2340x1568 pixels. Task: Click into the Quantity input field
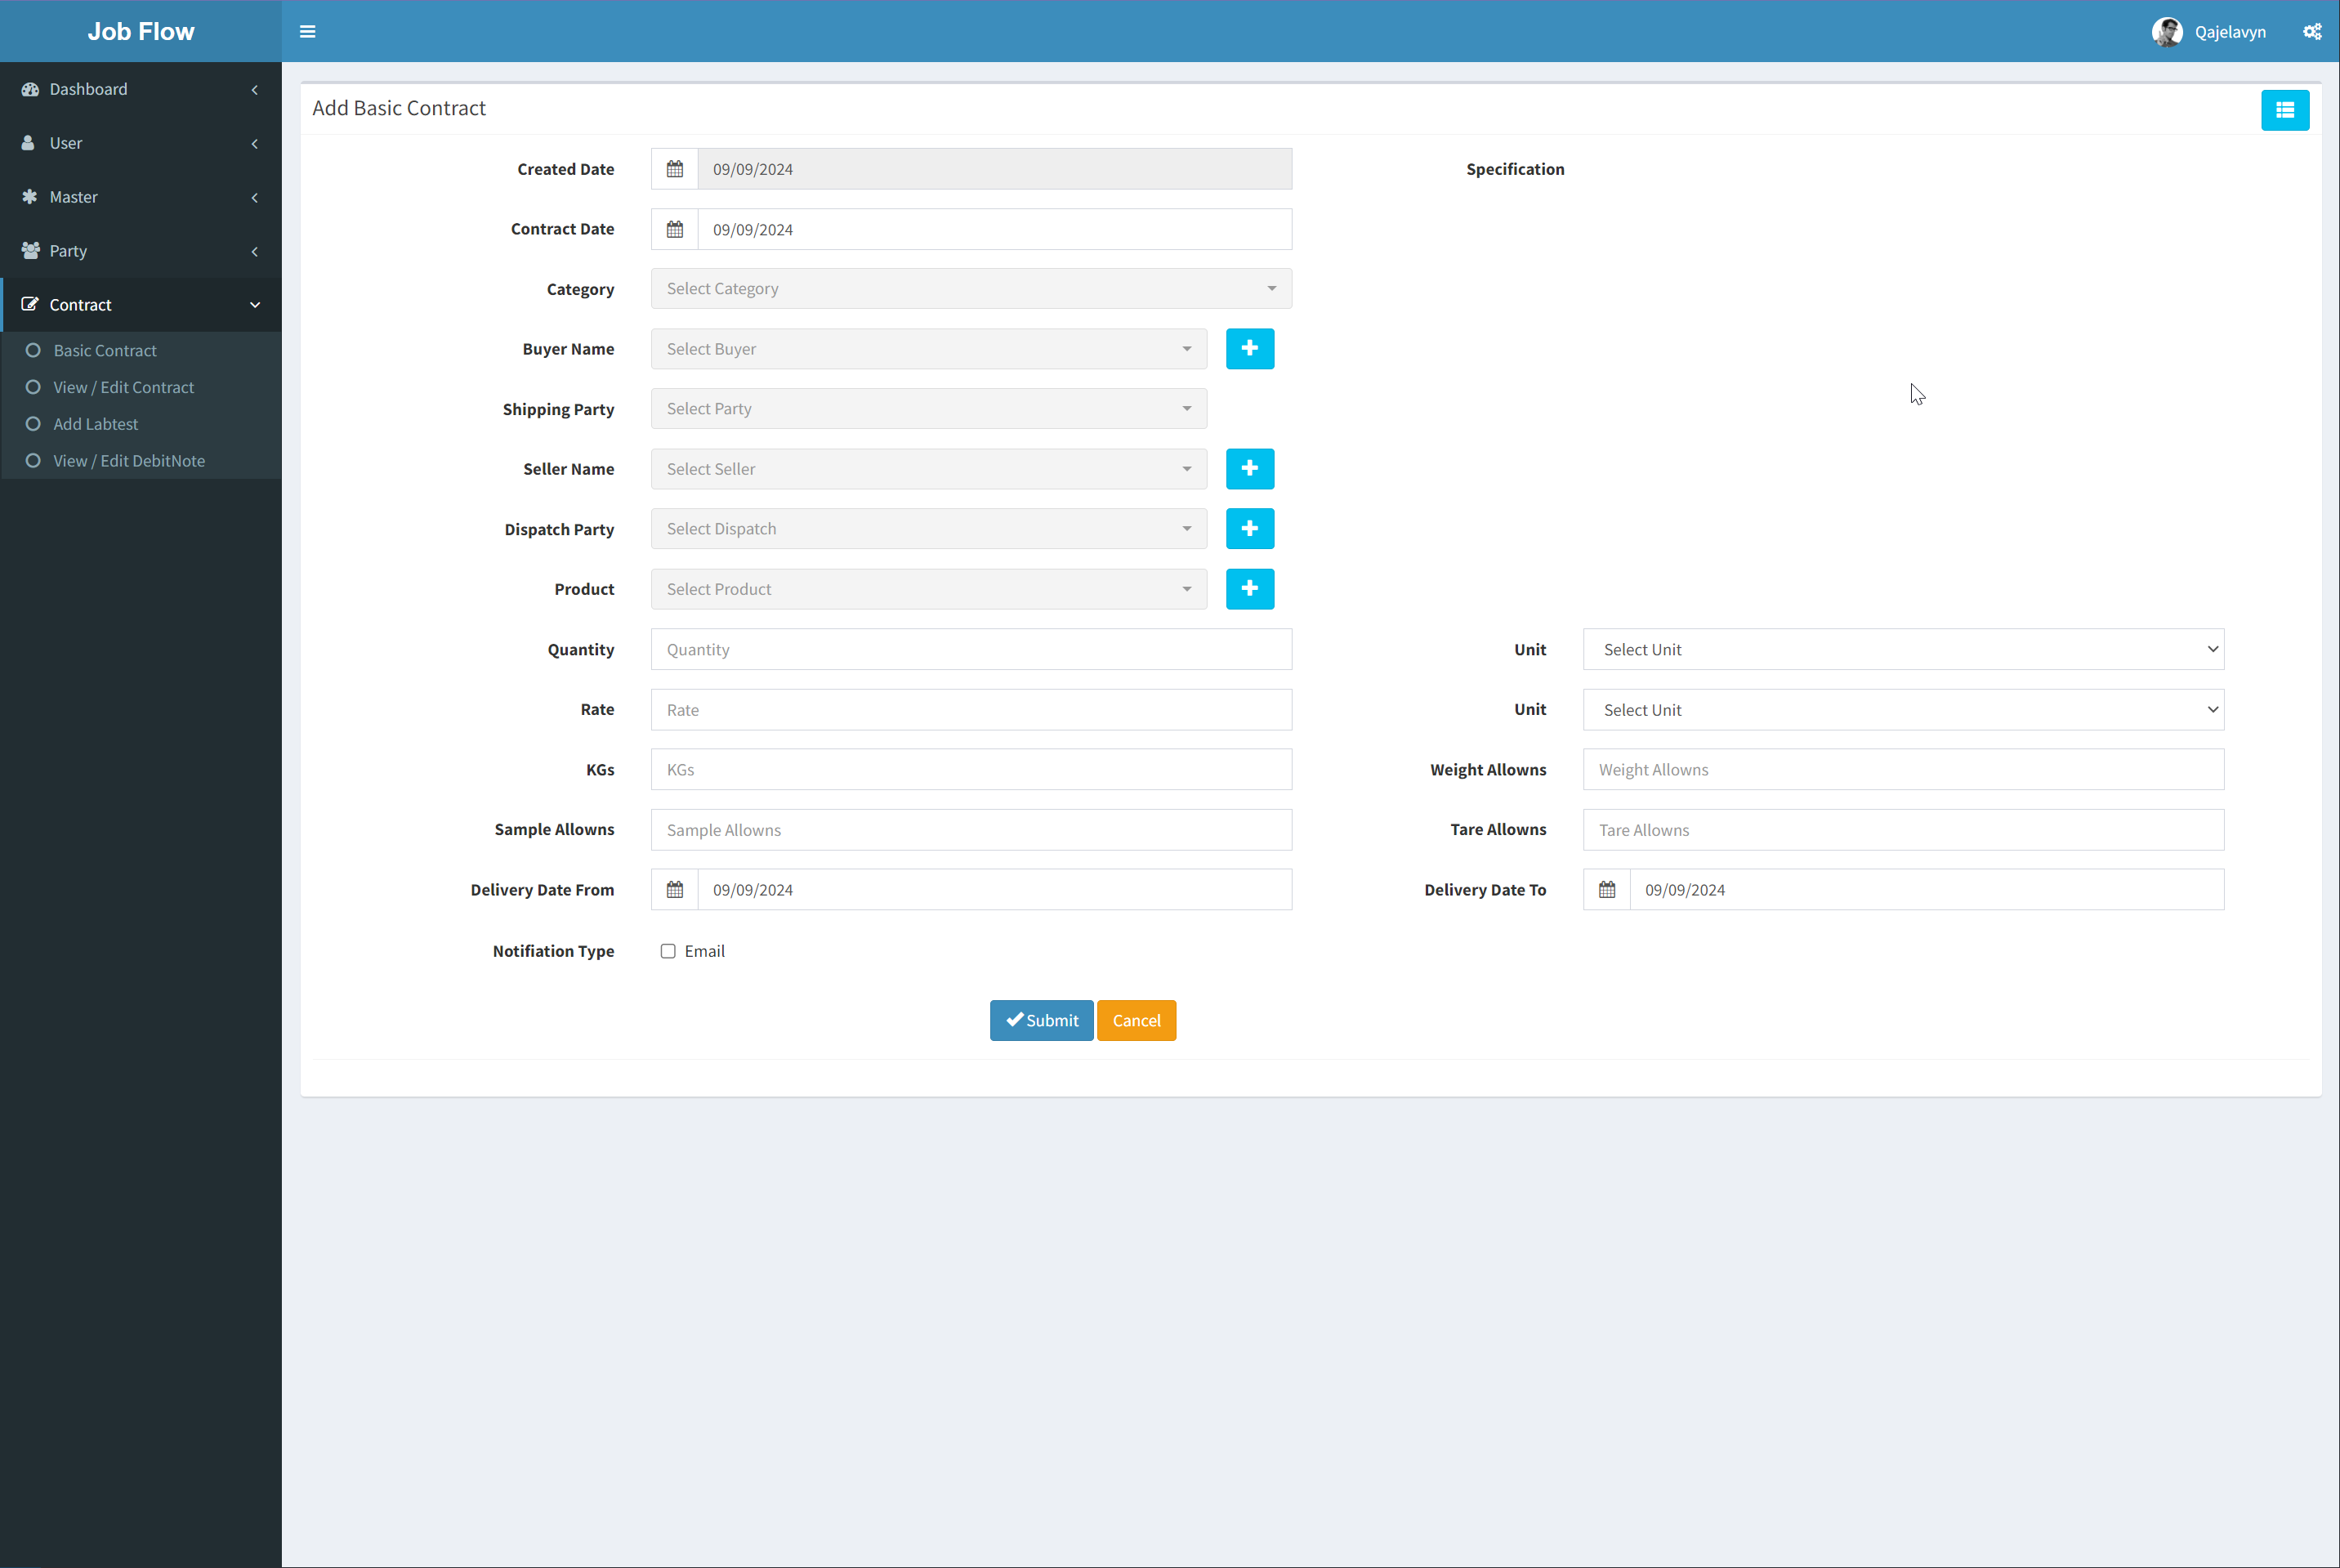[x=970, y=650]
